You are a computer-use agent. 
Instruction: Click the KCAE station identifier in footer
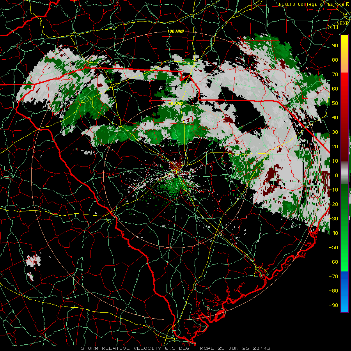tap(208, 348)
